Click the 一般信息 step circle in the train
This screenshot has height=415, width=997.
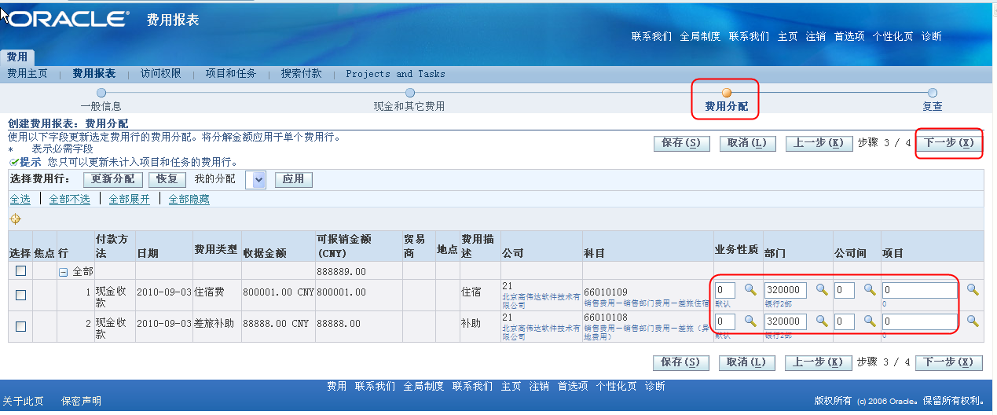click(x=101, y=93)
